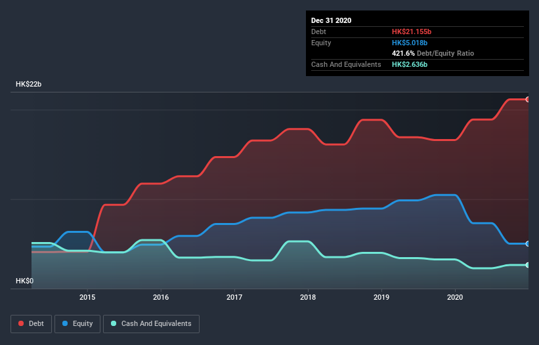Click the Debt label in tooltip
The width and height of the screenshot is (539, 345).
pyautogui.click(x=318, y=31)
